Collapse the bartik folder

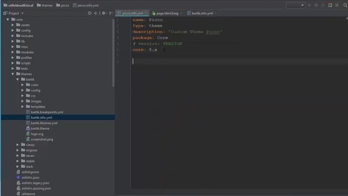tap(17, 79)
